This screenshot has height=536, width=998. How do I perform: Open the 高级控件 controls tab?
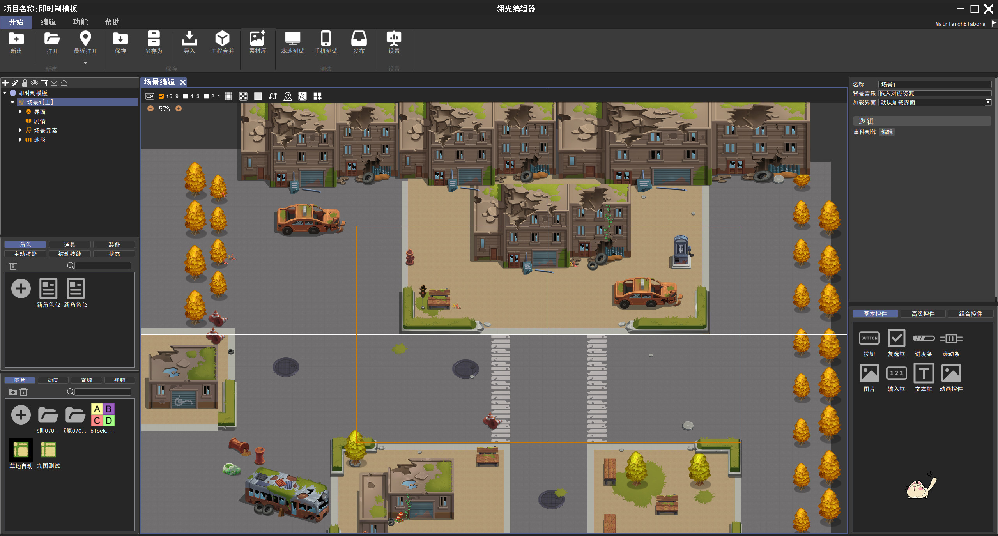click(x=924, y=314)
